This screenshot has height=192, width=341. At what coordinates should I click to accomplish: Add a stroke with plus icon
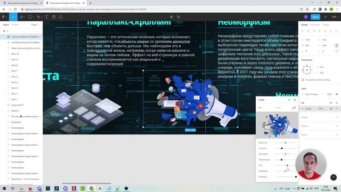coord(337,117)
